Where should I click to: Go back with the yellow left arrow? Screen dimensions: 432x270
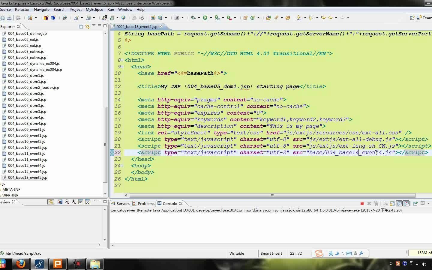[330, 18]
